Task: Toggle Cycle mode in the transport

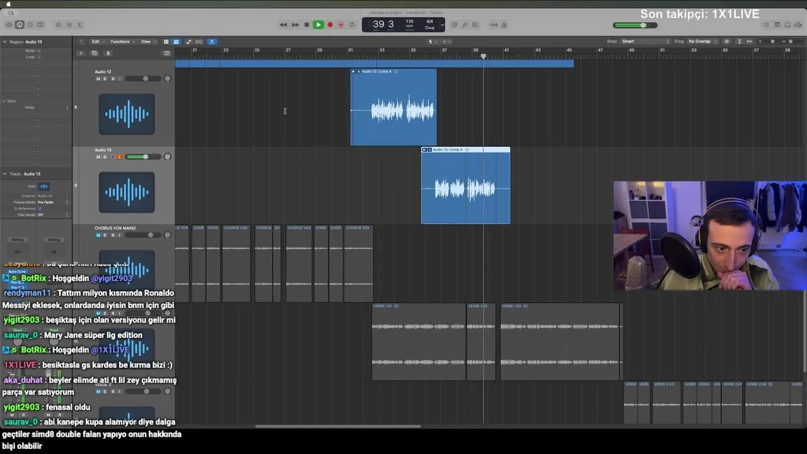Action: [352, 25]
